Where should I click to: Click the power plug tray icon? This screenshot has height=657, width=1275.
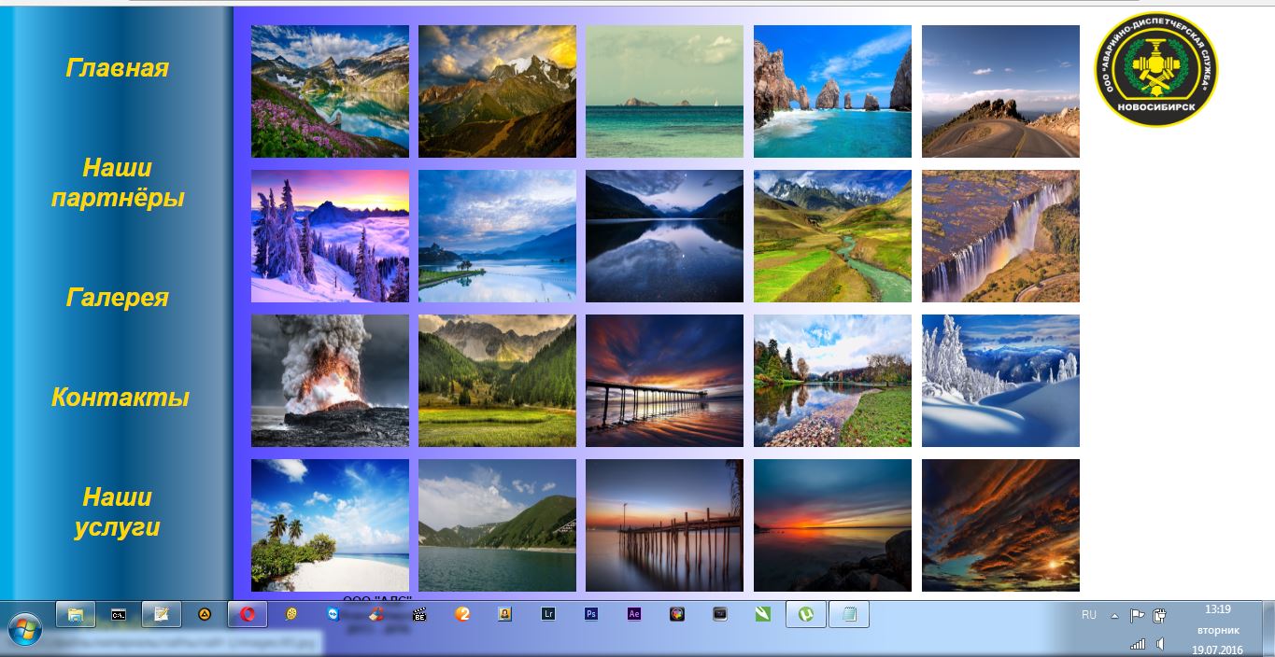(x=1159, y=615)
